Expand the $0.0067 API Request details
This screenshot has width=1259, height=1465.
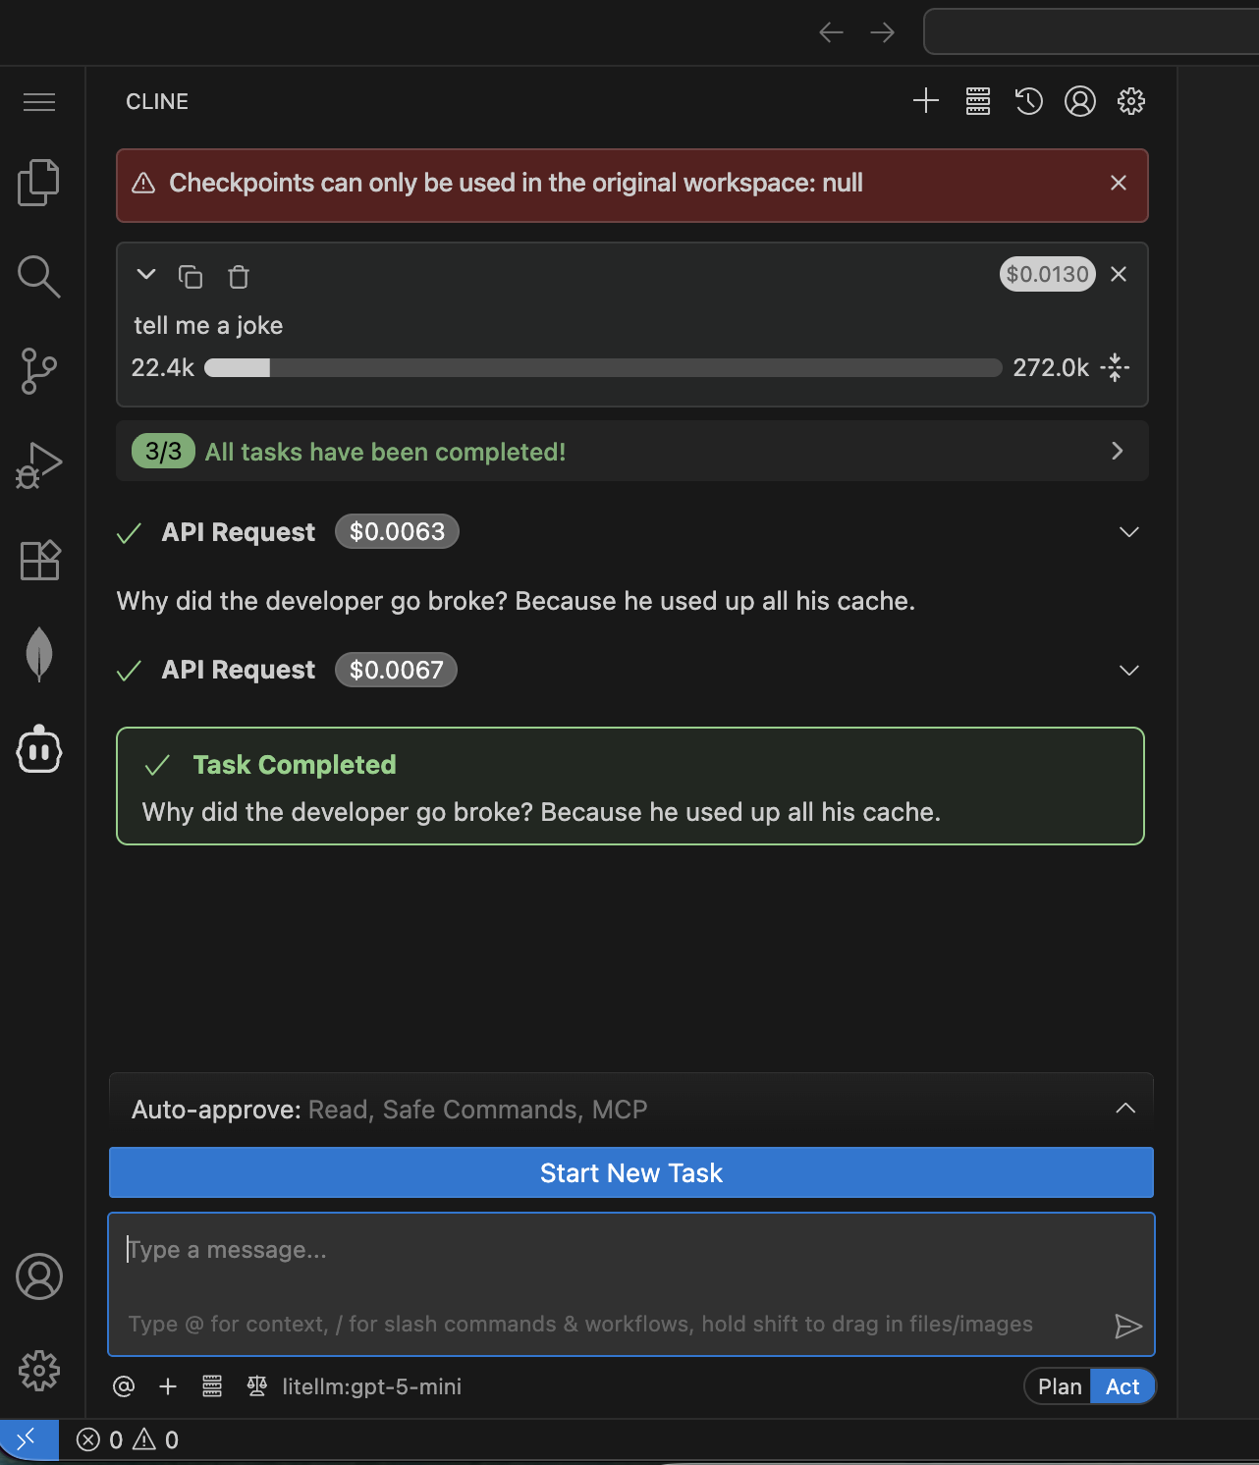pyautogui.click(x=1128, y=671)
